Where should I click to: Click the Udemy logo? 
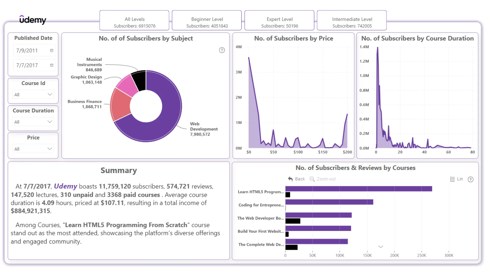pos(33,20)
